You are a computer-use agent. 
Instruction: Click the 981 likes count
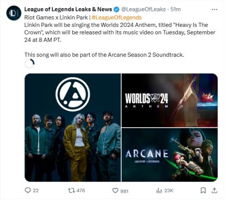(x=124, y=191)
